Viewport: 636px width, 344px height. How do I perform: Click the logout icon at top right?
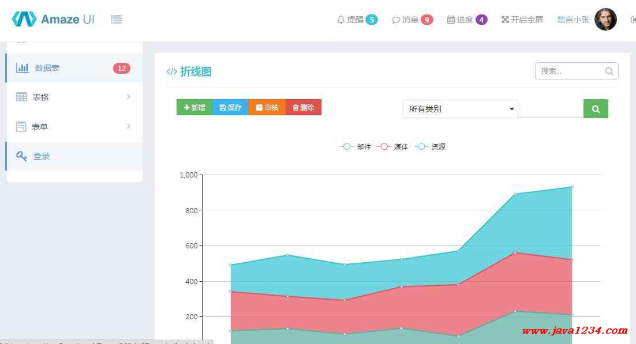[x=633, y=20]
